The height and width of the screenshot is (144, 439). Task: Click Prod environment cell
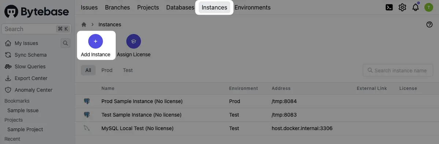click(235, 101)
